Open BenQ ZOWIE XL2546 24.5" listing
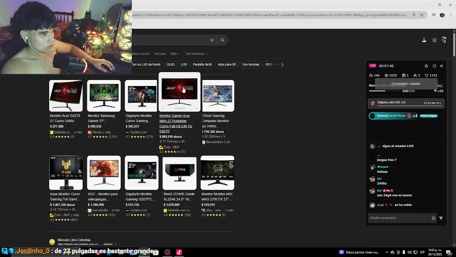This screenshot has width=456, height=257. (180, 186)
